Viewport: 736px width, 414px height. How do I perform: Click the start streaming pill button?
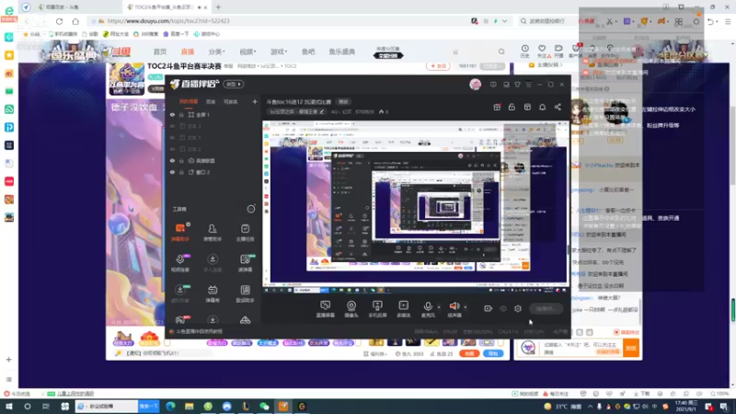[546, 308]
